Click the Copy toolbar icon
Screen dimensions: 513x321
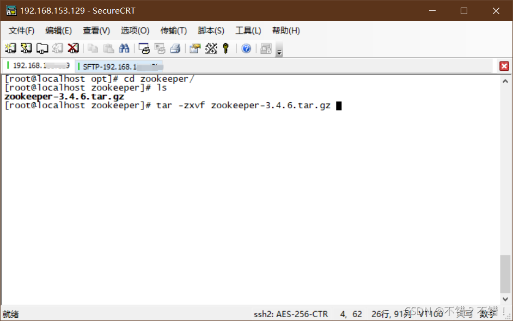click(93, 48)
